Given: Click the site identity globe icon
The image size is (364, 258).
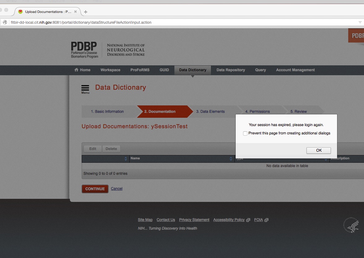Looking at the screenshot, I should point(5,22).
